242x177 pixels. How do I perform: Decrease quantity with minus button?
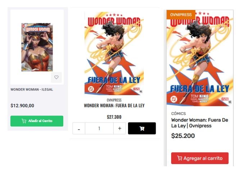point(79,128)
